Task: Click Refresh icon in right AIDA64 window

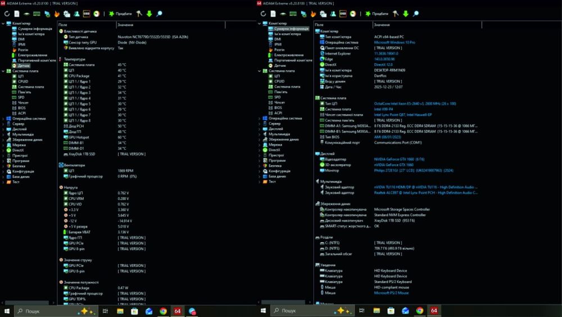Action: (x=263, y=13)
